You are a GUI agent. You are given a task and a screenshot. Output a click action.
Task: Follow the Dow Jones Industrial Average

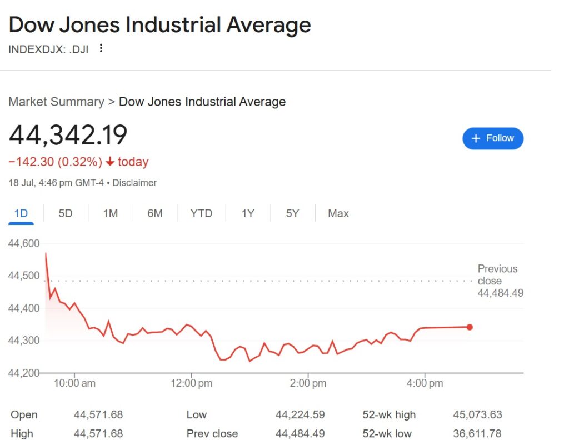(x=493, y=138)
